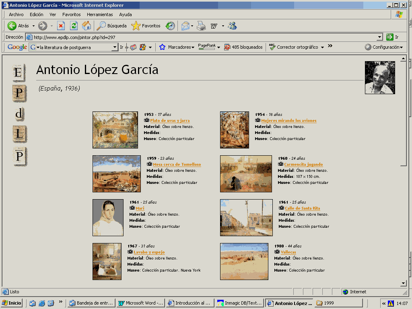Expand the Corrector ortográfico dropdown arrow
This screenshot has height=309, width=412.
[322, 47]
